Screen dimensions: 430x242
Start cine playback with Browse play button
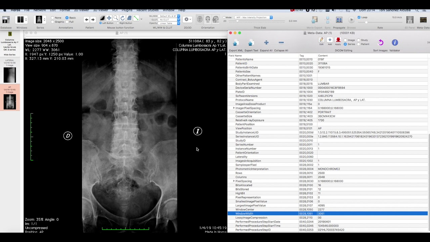[351, 20]
